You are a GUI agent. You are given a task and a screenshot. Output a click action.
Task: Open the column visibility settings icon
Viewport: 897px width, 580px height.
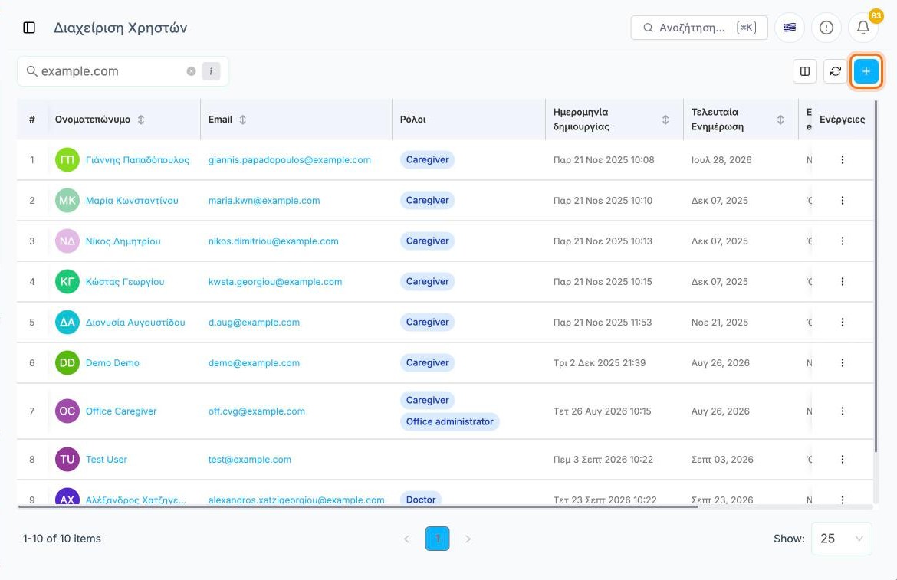[805, 71]
